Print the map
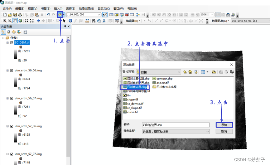 [20, 15]
